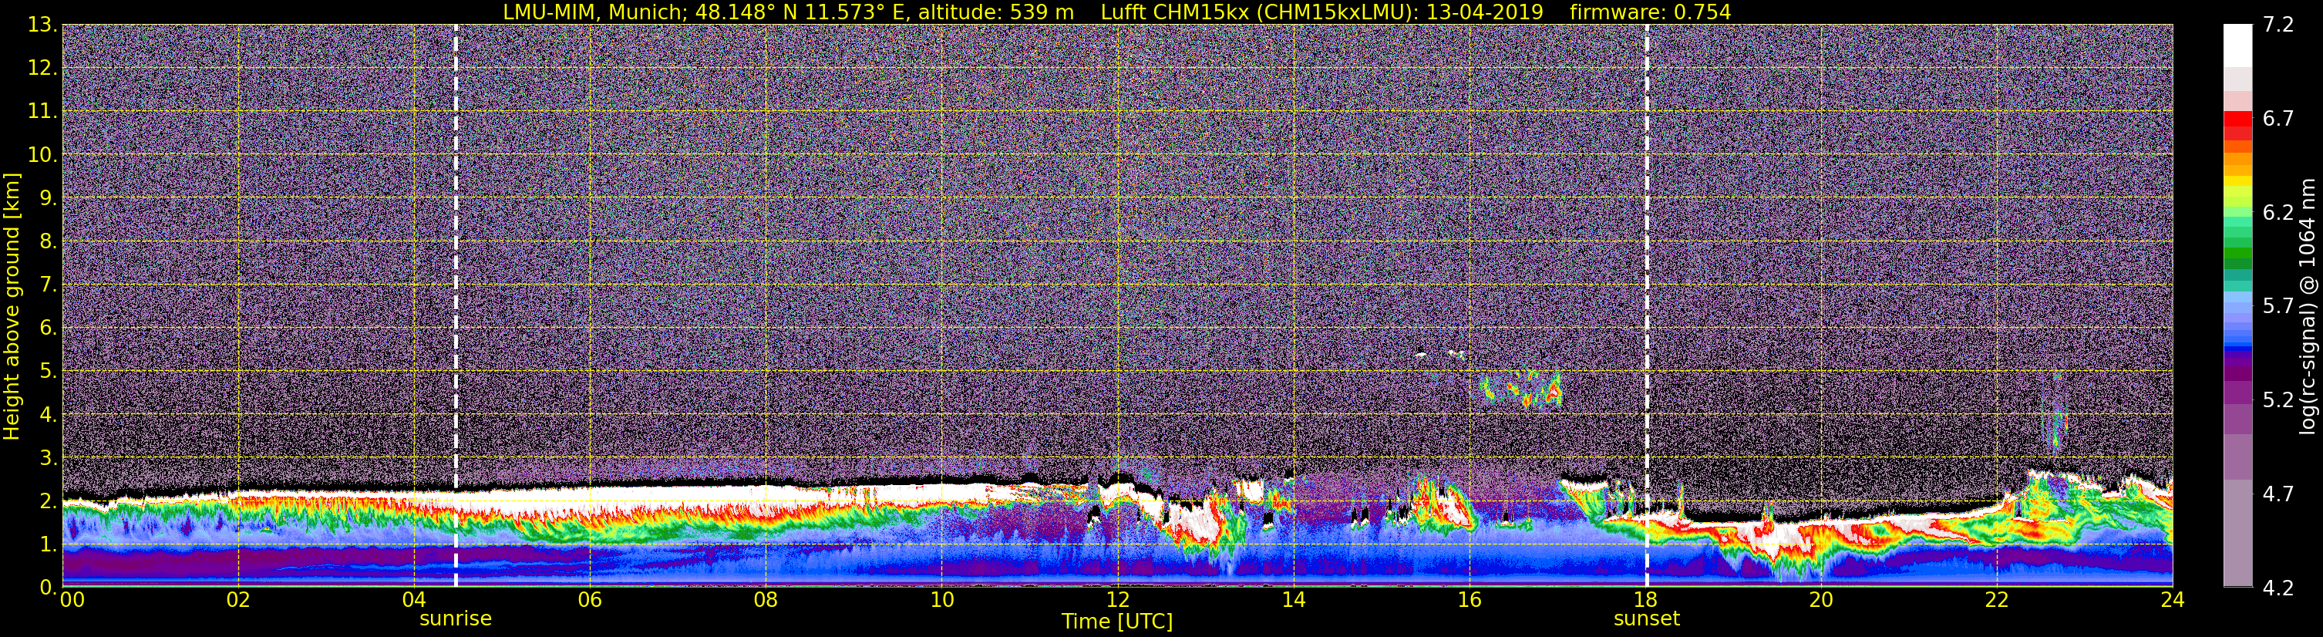The width and height of the screenshot is (2323, 637).
Task: Click the time axis tick '12'
Action: pyautogui.click(x=1117, y=600)
